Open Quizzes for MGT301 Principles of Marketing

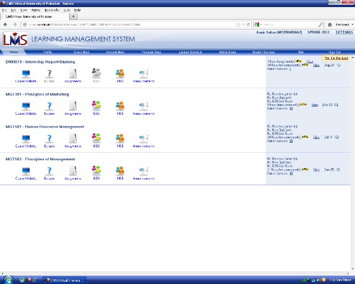coord(49,108)
